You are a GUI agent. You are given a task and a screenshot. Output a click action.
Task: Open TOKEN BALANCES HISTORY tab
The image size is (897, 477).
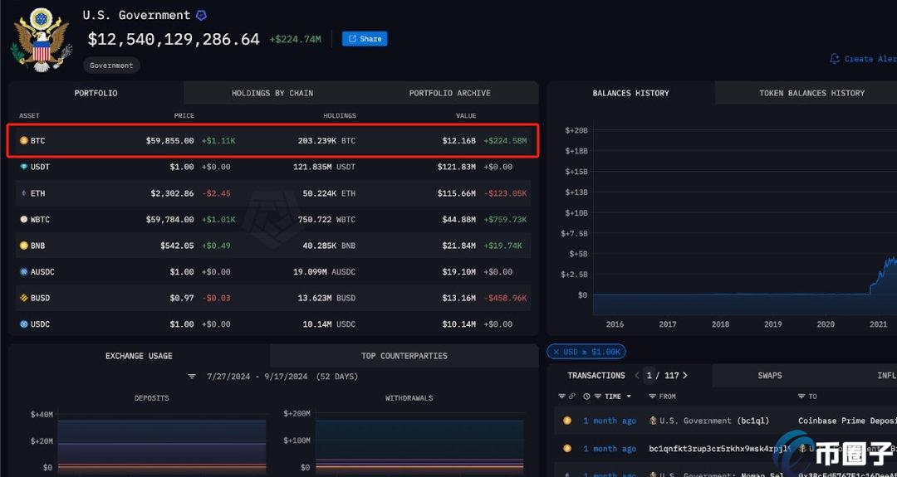click(x=811, y=93)
